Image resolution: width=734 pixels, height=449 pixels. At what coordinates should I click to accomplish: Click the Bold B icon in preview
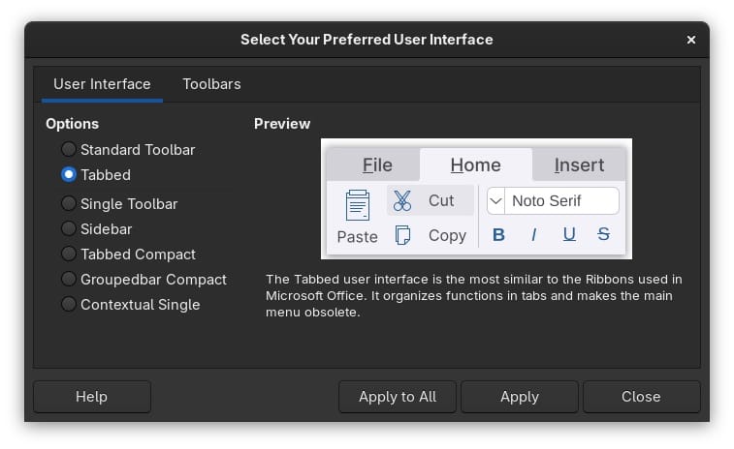click(x=499, y=234)
